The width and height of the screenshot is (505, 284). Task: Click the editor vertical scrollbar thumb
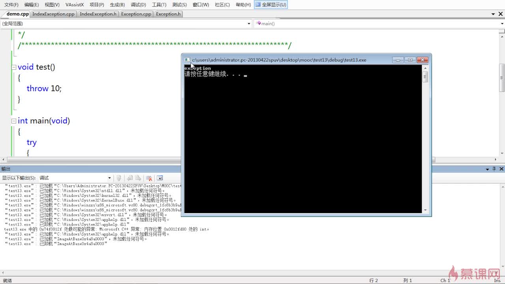tap(502, 77)
